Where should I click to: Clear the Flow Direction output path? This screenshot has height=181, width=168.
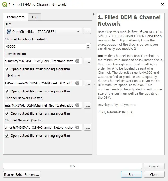(x=77, y=61)
